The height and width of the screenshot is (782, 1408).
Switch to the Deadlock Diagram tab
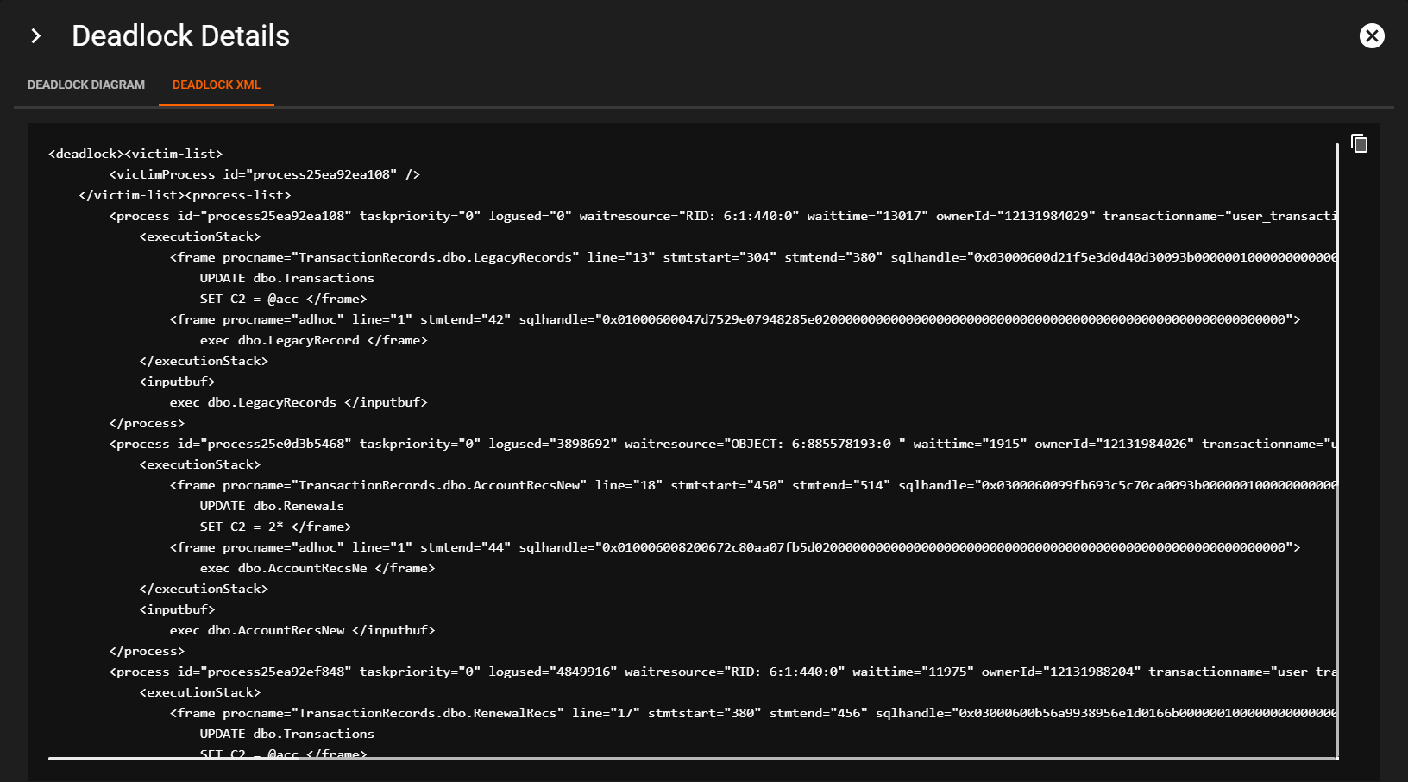pos(86,85)
